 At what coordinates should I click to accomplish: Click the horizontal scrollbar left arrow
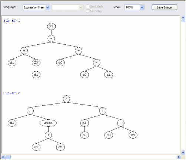coord(3,157)
